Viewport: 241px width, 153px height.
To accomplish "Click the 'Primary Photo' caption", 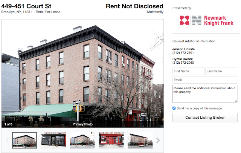I will [82, 124].
